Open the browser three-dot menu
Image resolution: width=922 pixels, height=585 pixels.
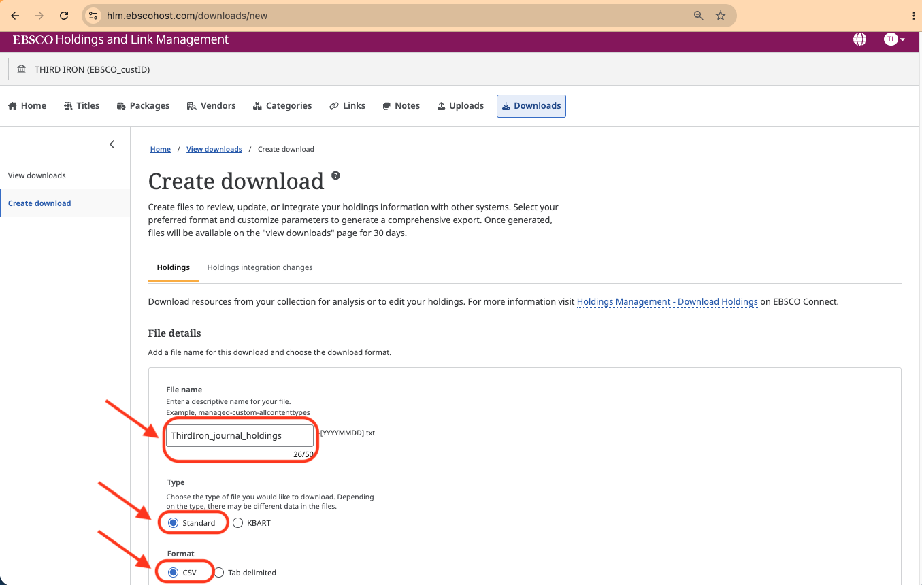point(913,16)
